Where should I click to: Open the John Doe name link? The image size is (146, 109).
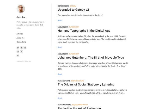point(21,17)
